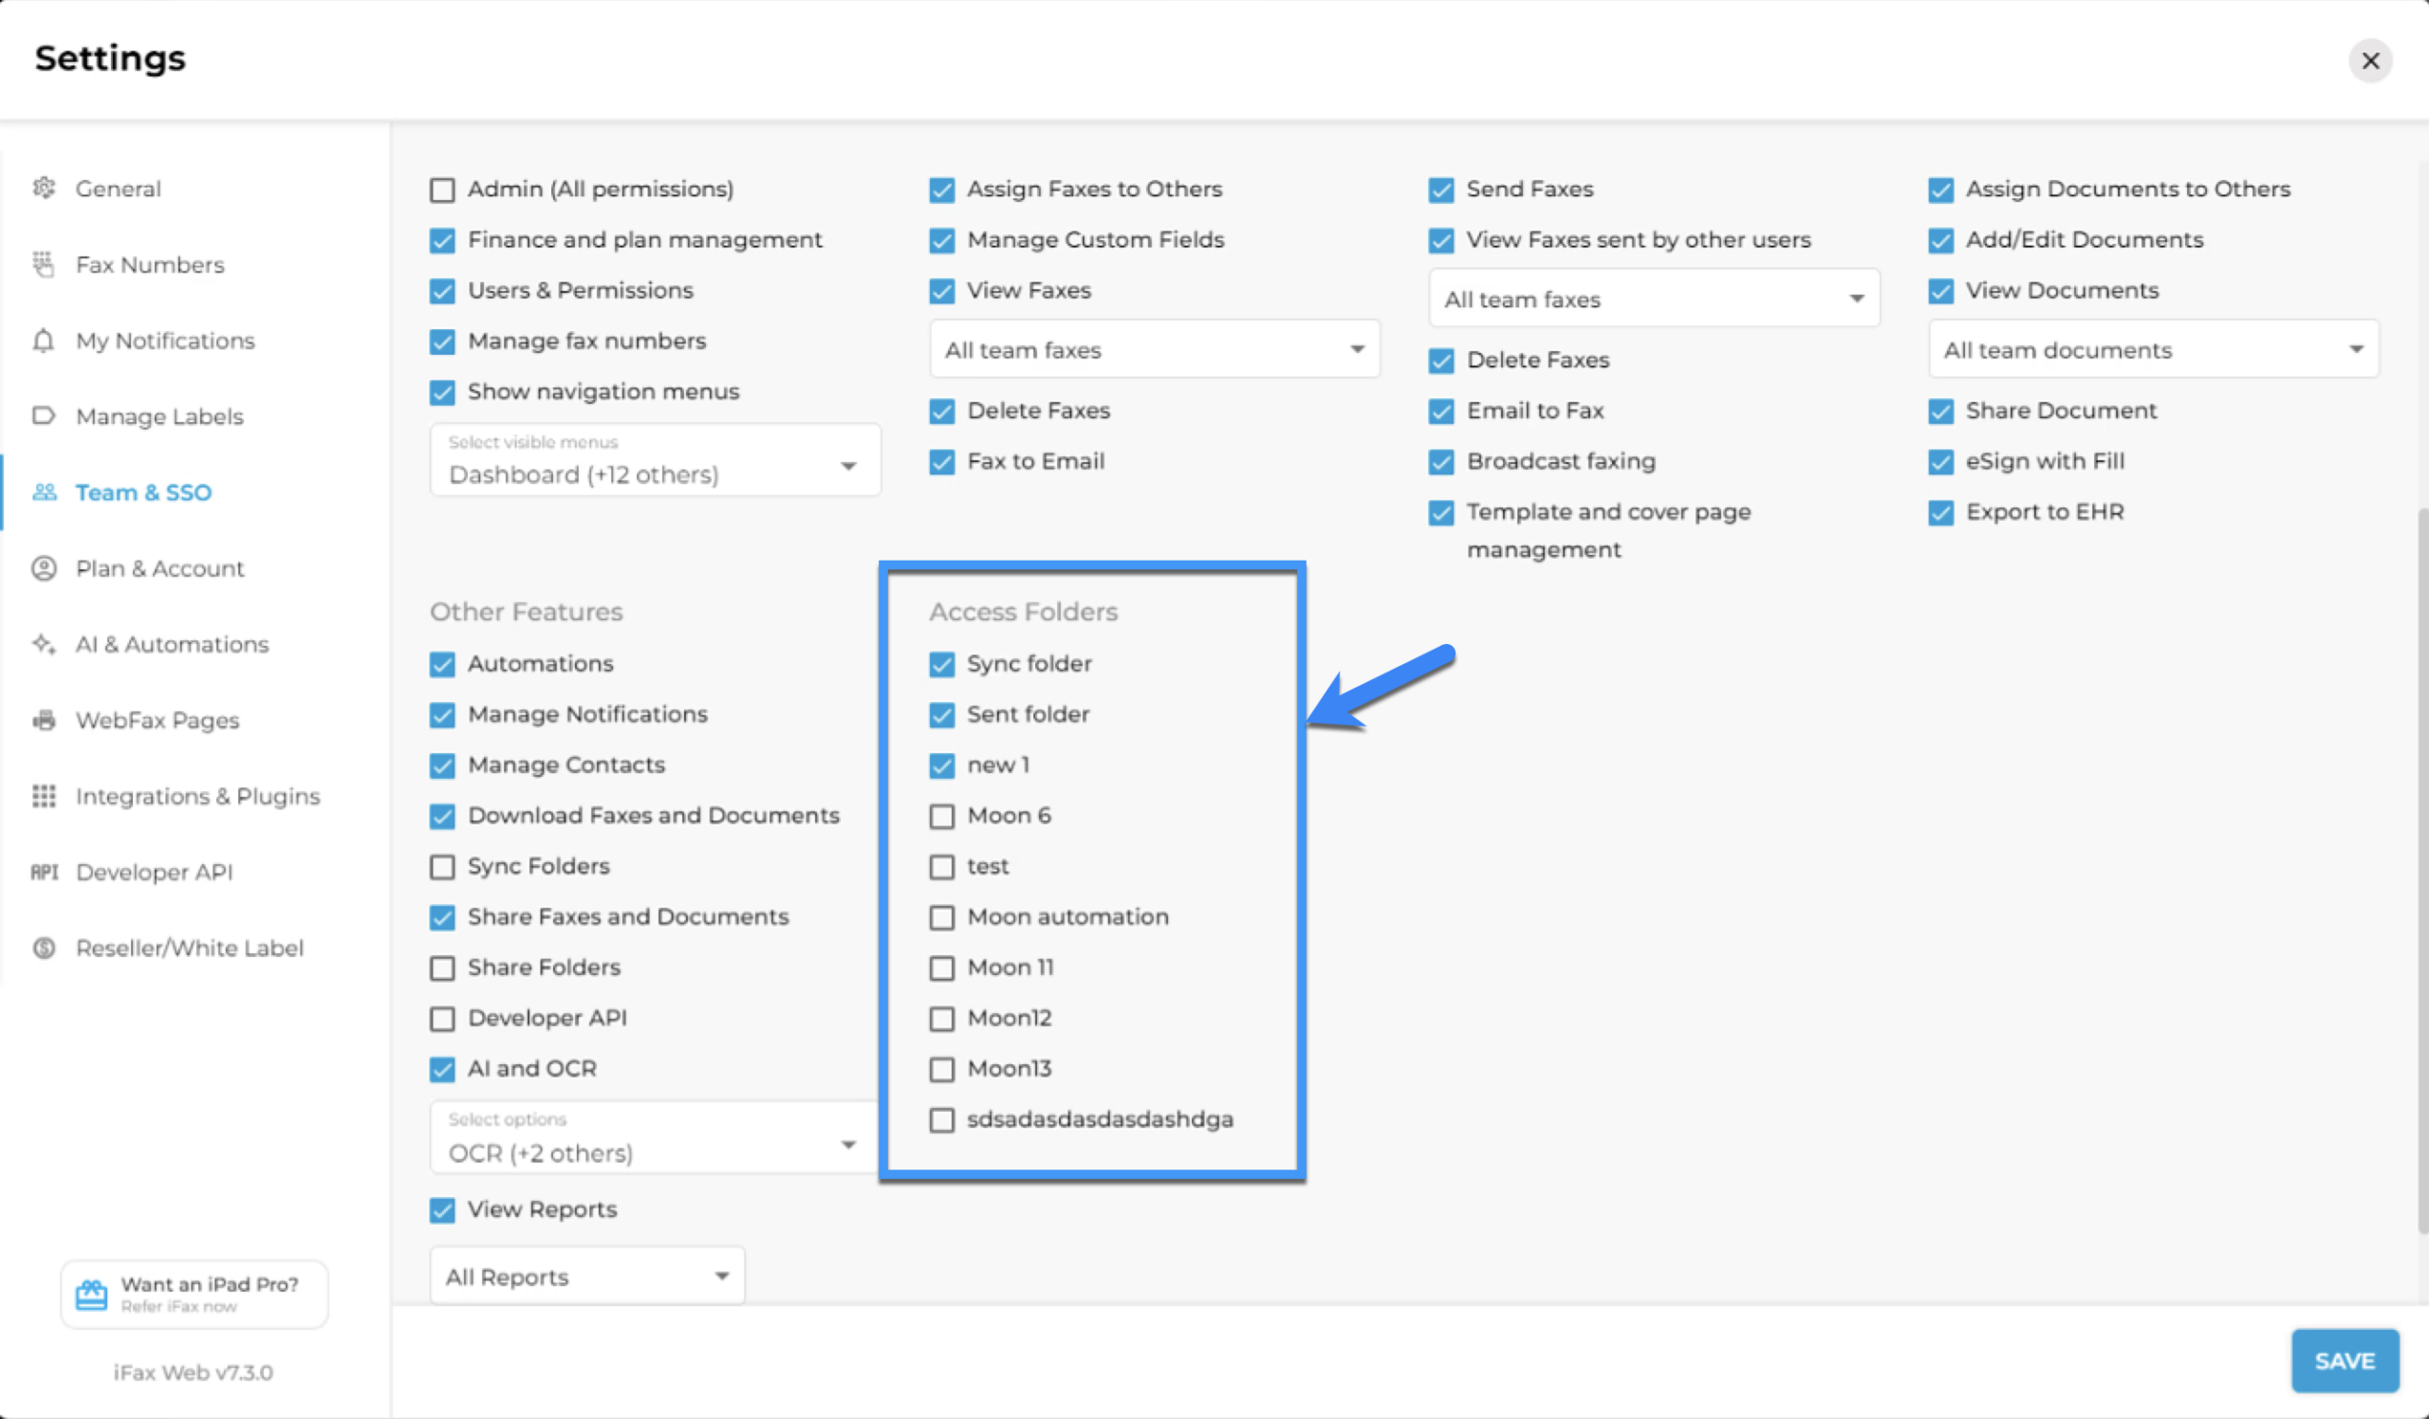Open View Faxes All team faxes dropdown
The width and height of the screenshot is (2429, 1419).
[1155, 349]
